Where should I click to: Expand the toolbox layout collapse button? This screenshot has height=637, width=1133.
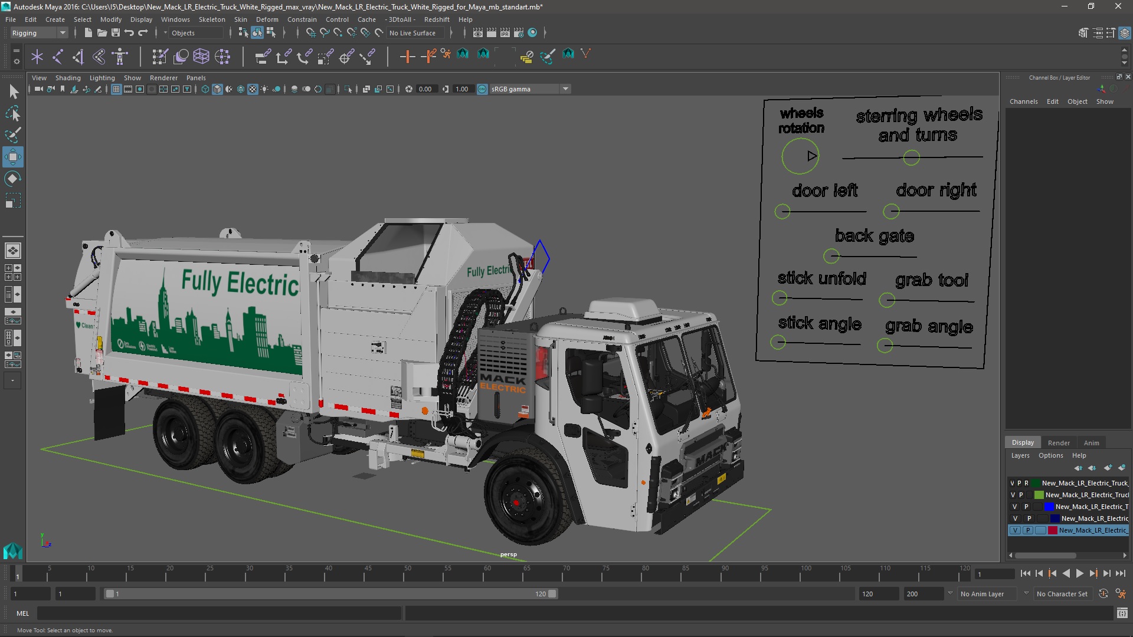pos(12,381)
